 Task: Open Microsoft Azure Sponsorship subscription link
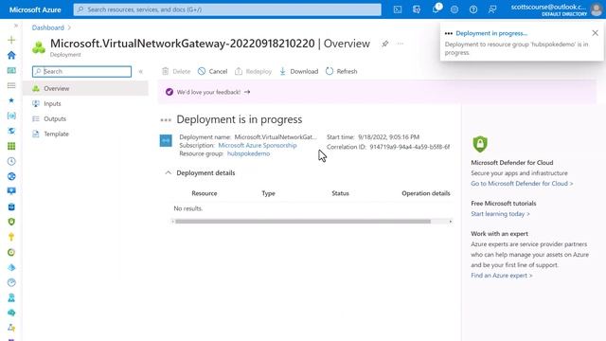point(258,145)
